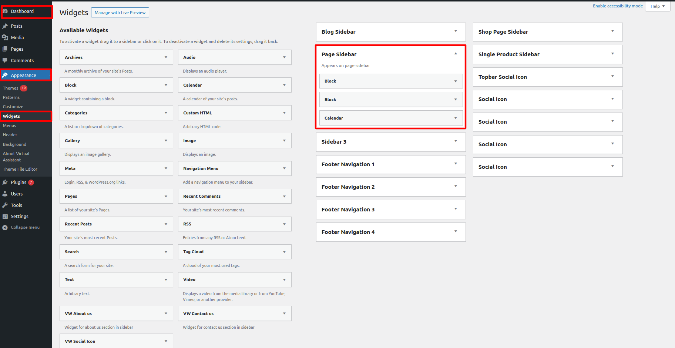The image size is (675, 348).
Task: Expand the Blog Sidebar widget area
Action: (456, 31)
